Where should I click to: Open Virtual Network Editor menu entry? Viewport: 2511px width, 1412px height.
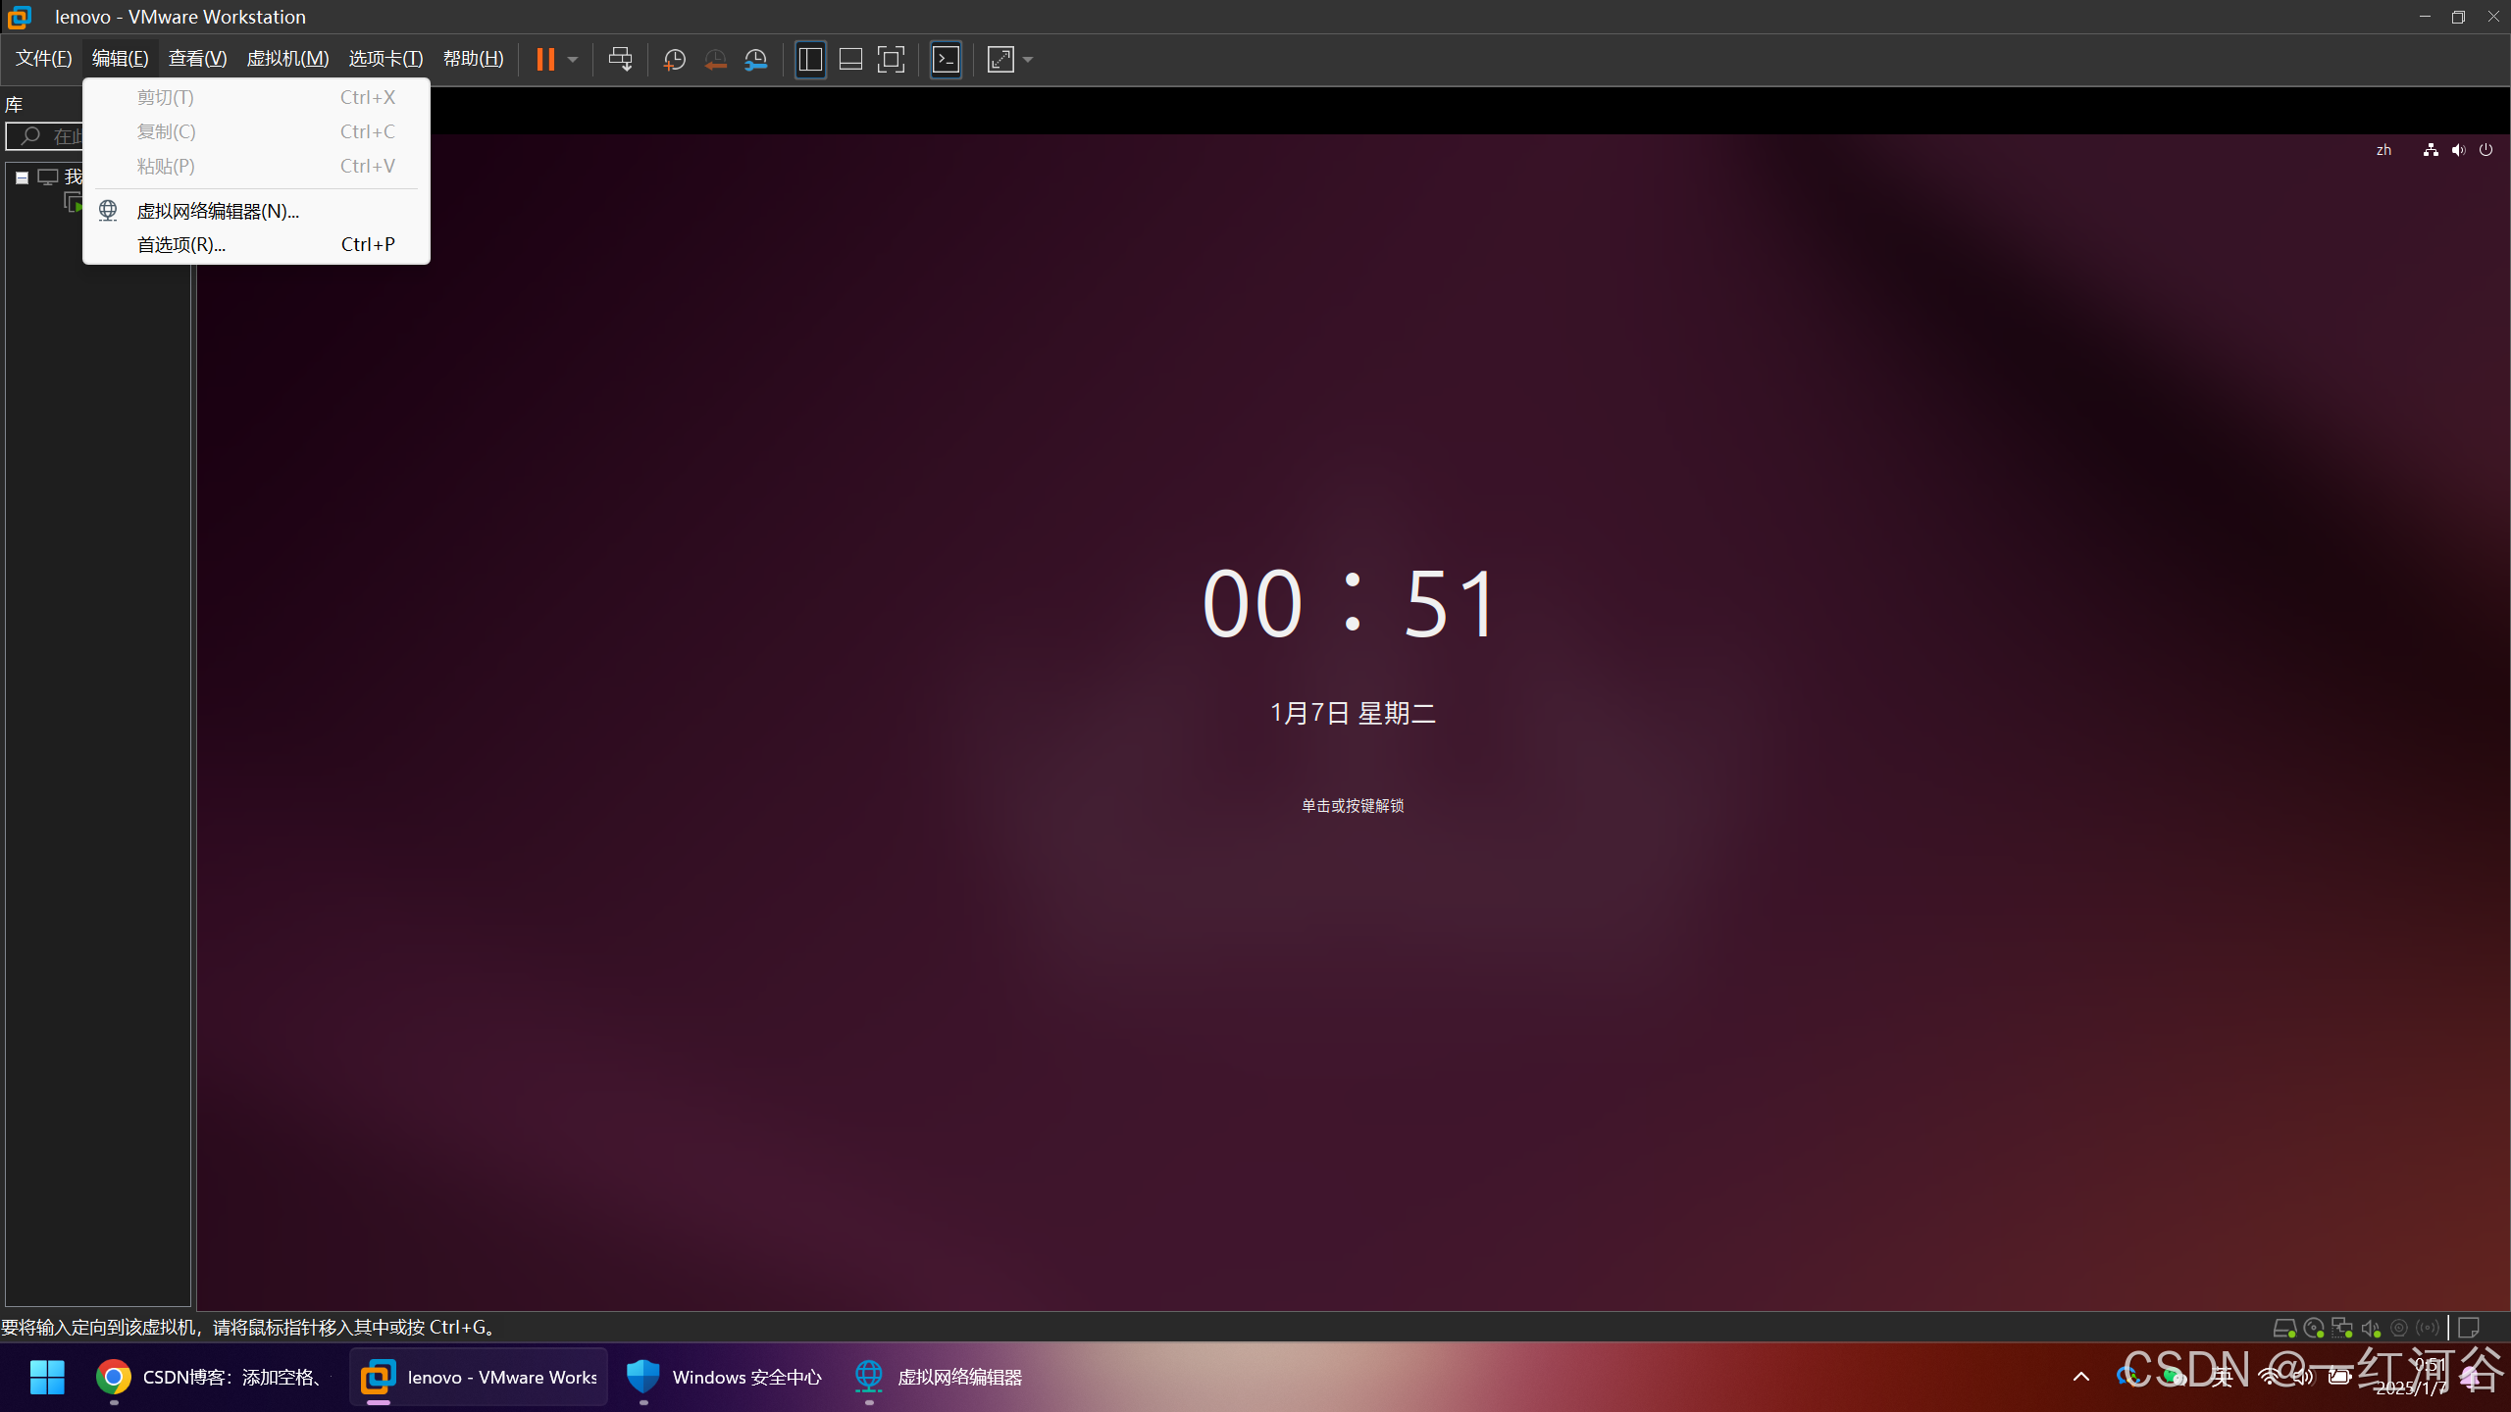[x=218, y=211]
